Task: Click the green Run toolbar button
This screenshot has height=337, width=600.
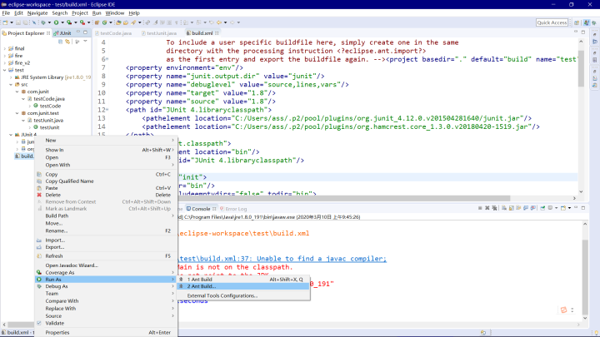Action: point(57,22)
